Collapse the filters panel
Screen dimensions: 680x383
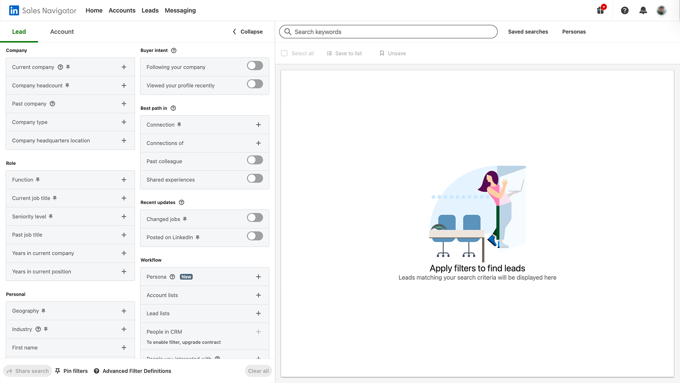[x=247, y=32]
